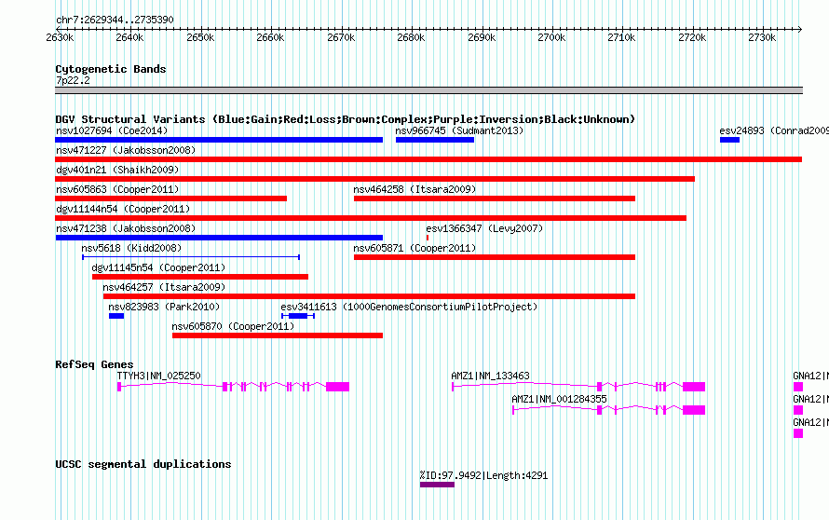
Task: Click the nsv605871 (Cooper2011) red bar
Action: [495, 257]
